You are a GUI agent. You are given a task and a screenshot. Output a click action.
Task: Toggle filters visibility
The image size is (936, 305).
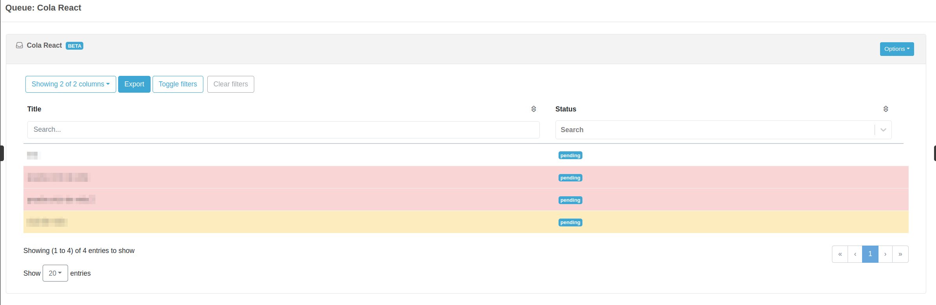(178, 84)
